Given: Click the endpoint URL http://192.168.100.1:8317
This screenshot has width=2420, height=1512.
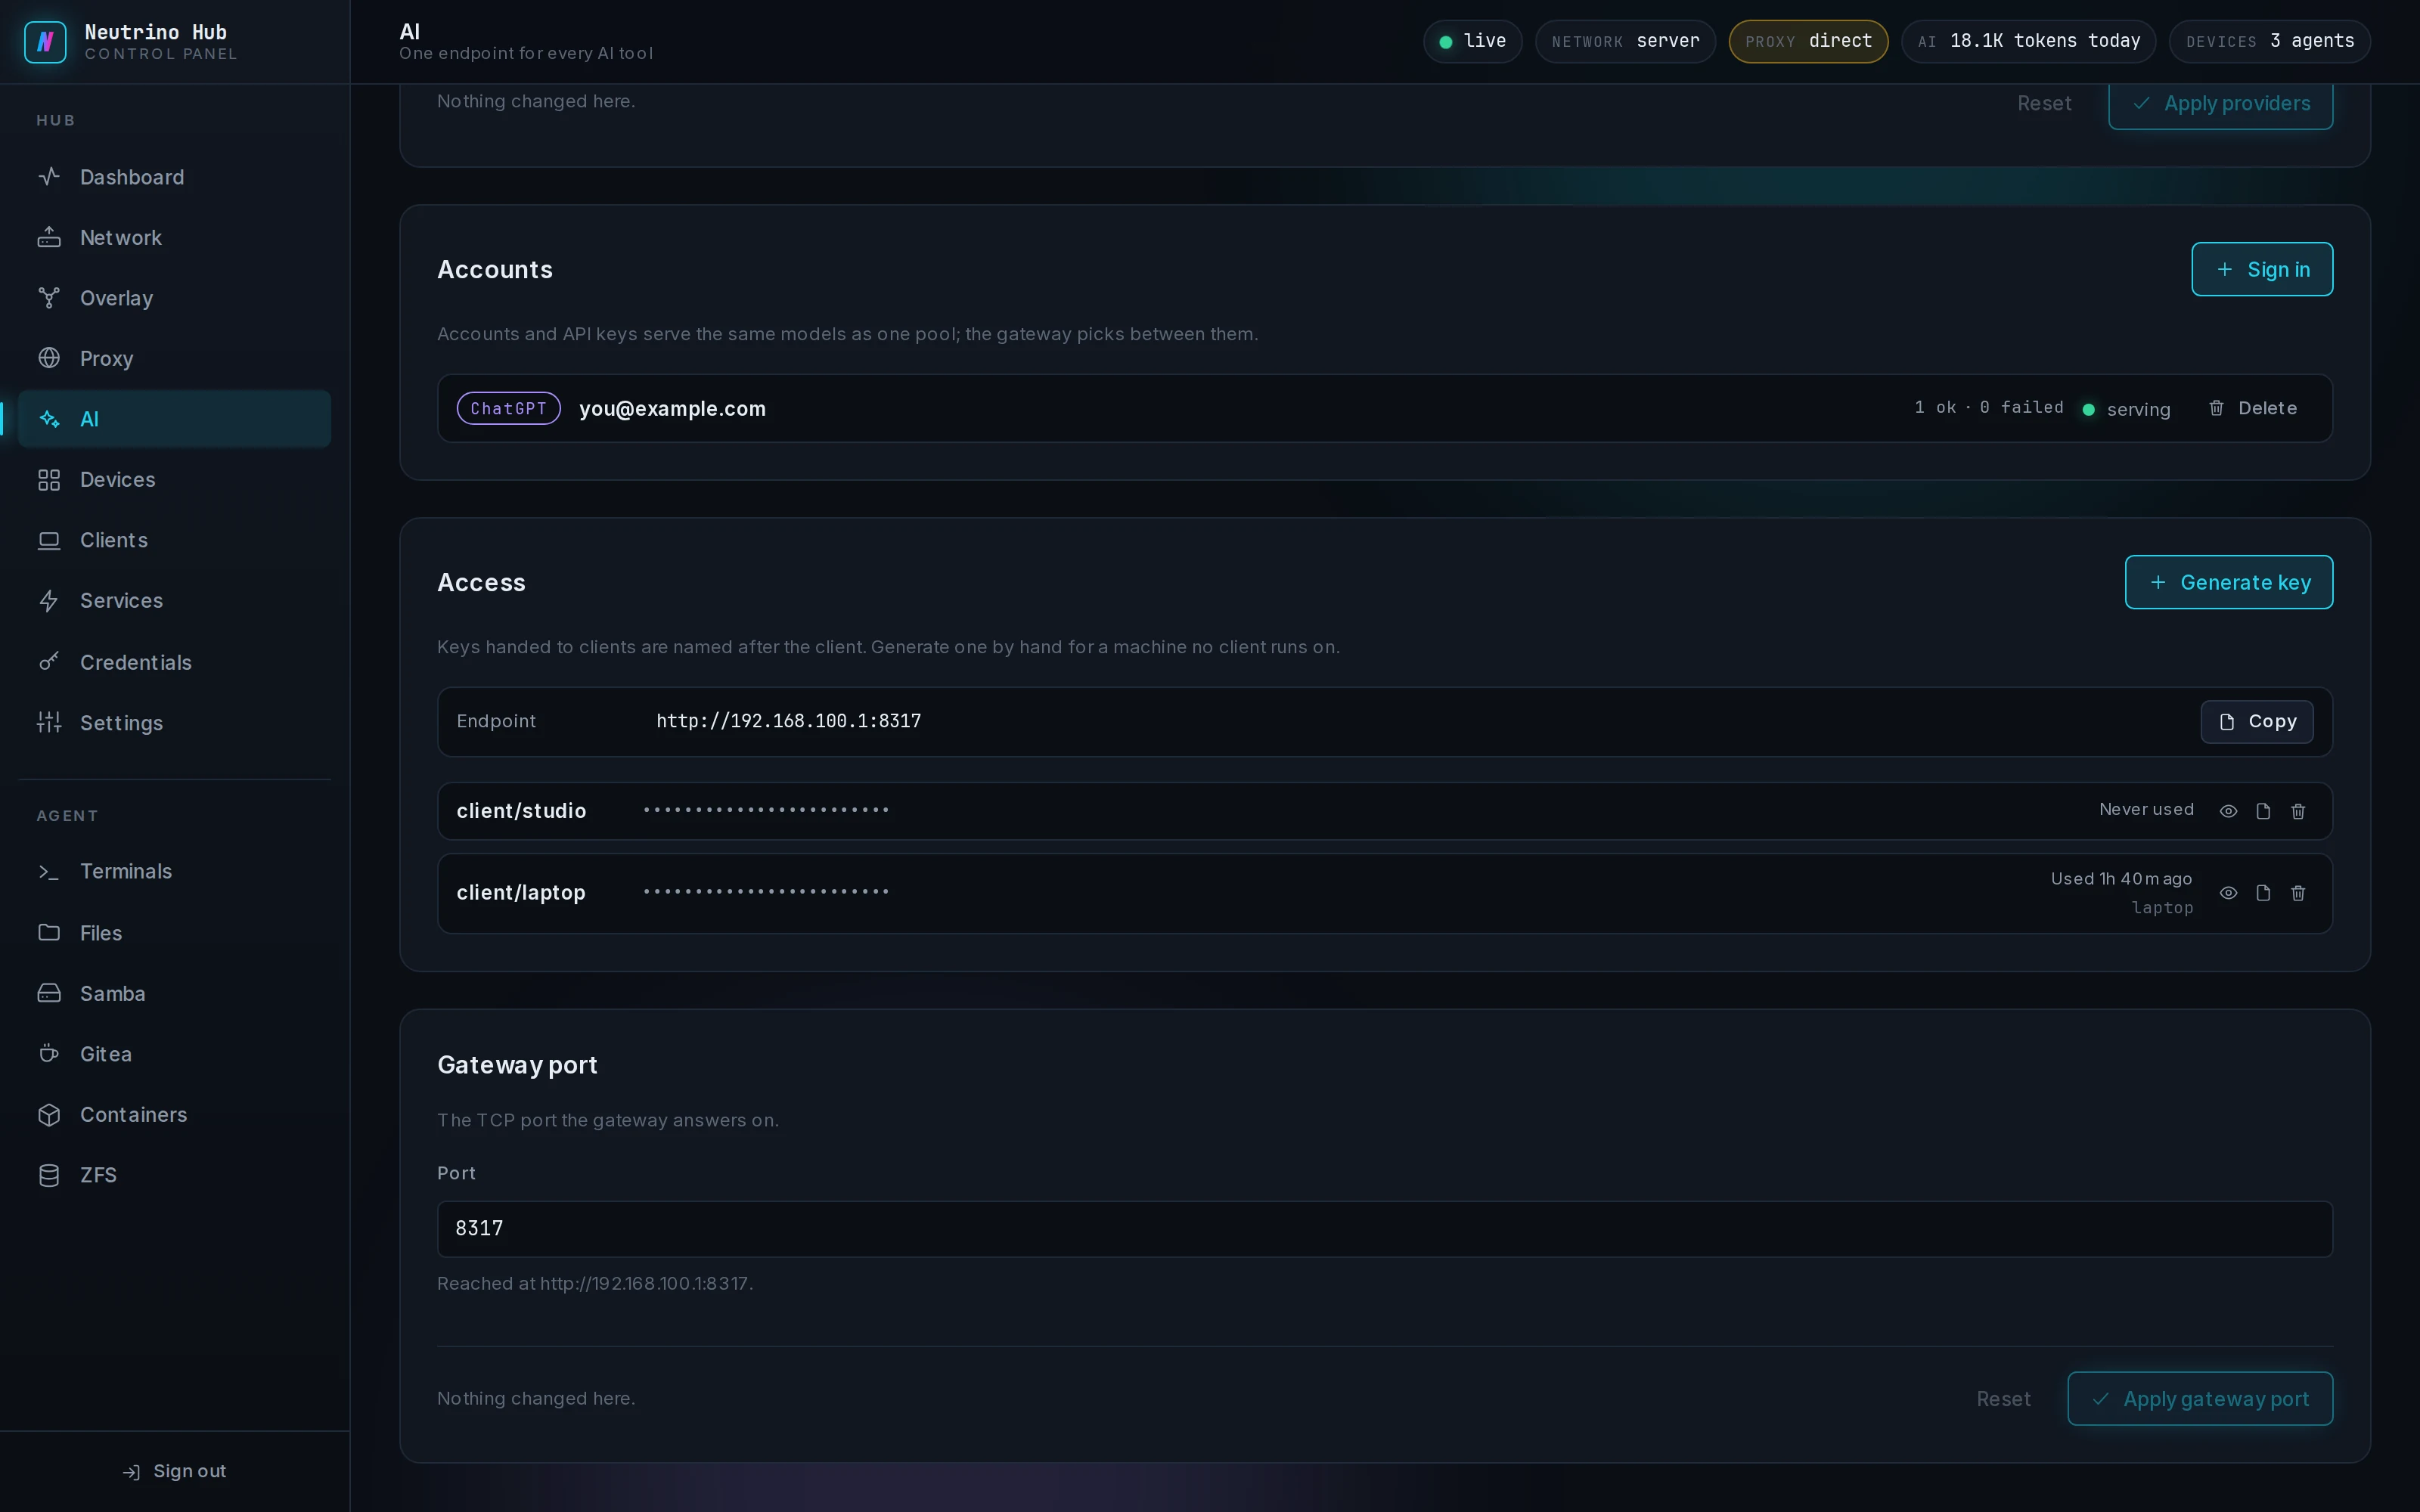Looking at the screenshot, I should [x=788, y=721].
